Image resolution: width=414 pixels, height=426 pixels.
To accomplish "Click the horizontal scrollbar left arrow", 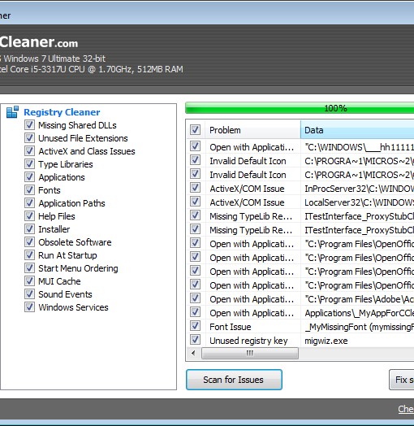I will pos(193,353).
